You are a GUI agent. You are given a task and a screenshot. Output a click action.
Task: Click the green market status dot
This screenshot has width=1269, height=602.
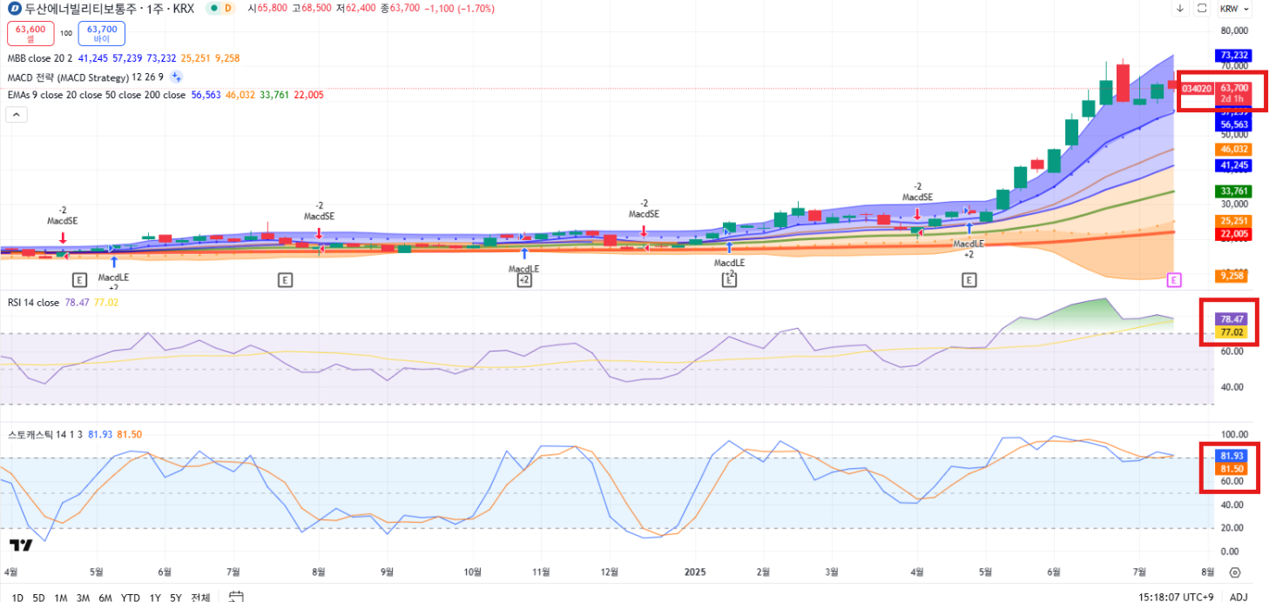pos(213,9)
